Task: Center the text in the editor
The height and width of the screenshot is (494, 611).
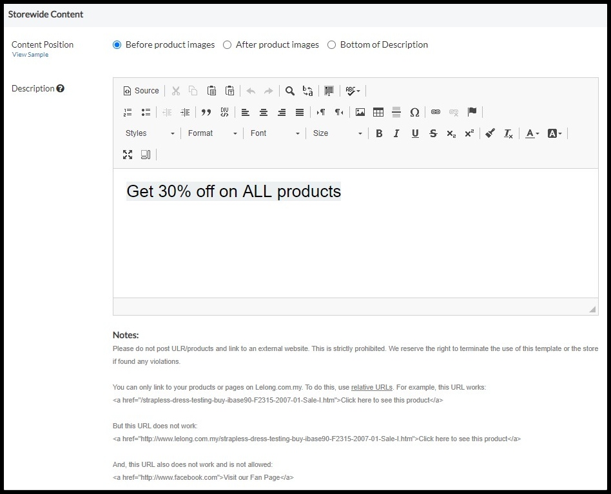Action: [x=264, y=112]
